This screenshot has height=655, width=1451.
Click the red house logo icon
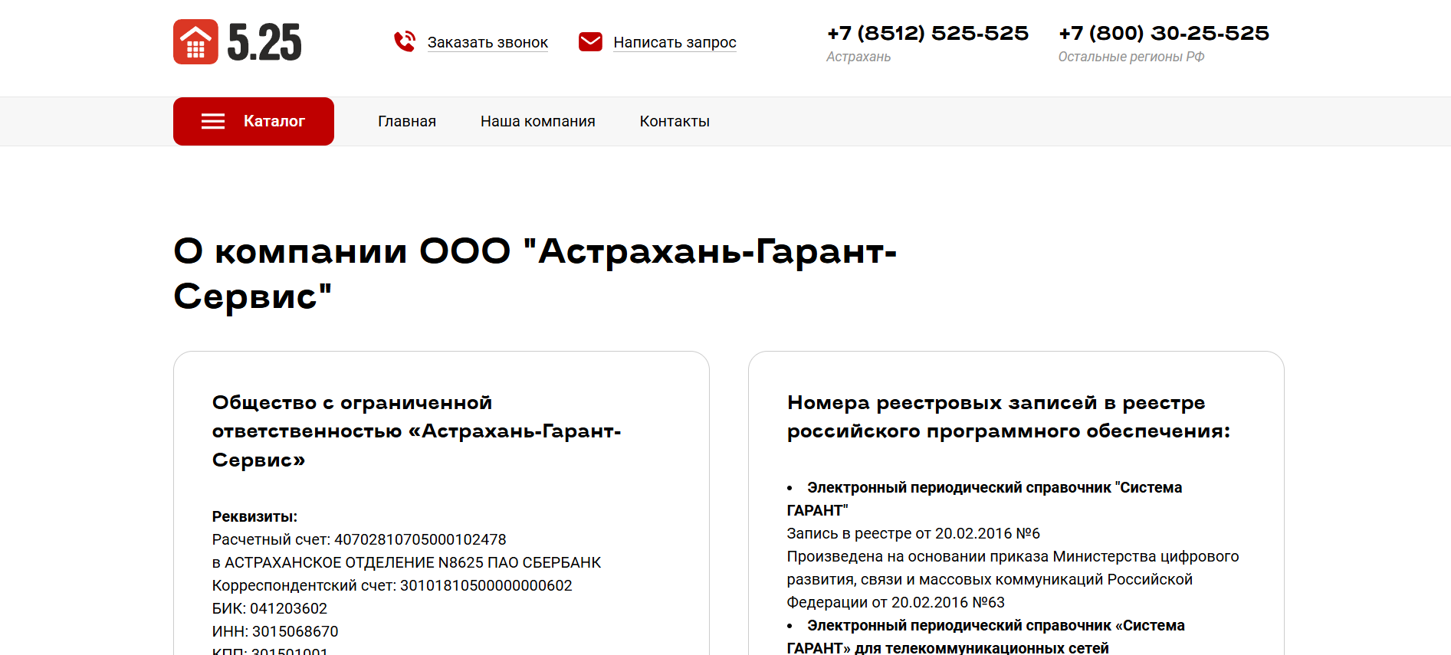(195, 42)
